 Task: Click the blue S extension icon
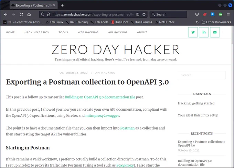click(x=213, y=14)
